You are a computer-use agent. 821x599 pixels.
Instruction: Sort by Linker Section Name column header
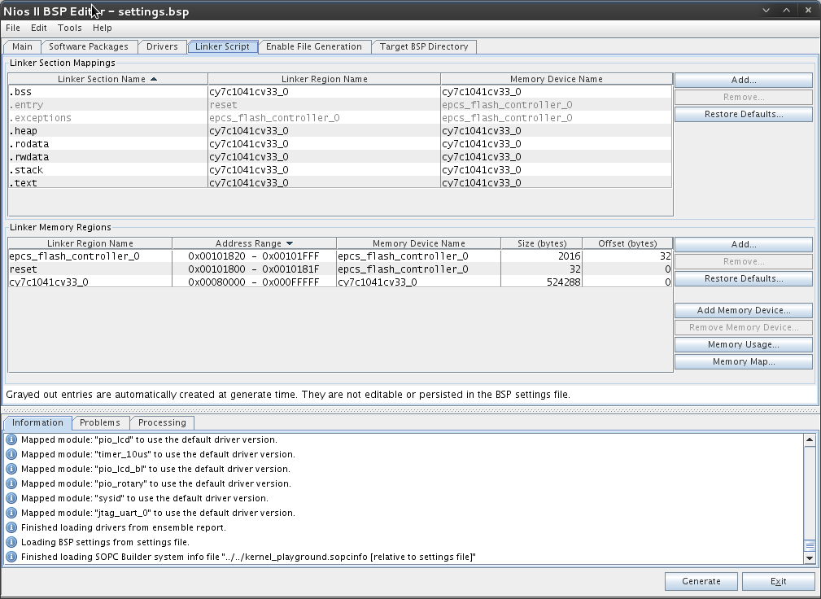tap(107, 79)
